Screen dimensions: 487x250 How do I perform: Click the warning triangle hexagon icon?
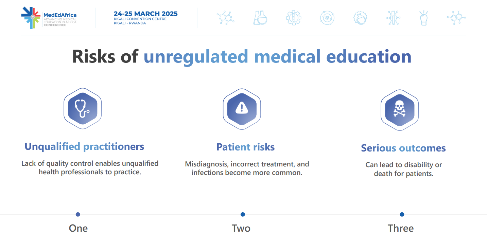(242, 108)
